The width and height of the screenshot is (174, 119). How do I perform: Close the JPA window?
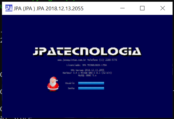coord(163,8)
